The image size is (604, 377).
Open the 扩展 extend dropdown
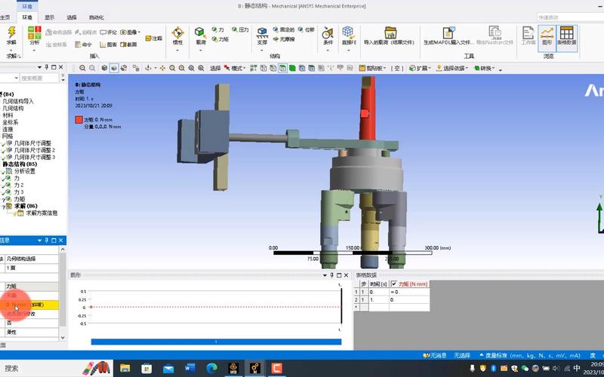tap(421, 68)
